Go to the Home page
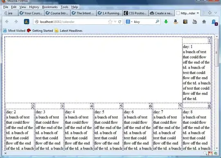 click(204, 22)
